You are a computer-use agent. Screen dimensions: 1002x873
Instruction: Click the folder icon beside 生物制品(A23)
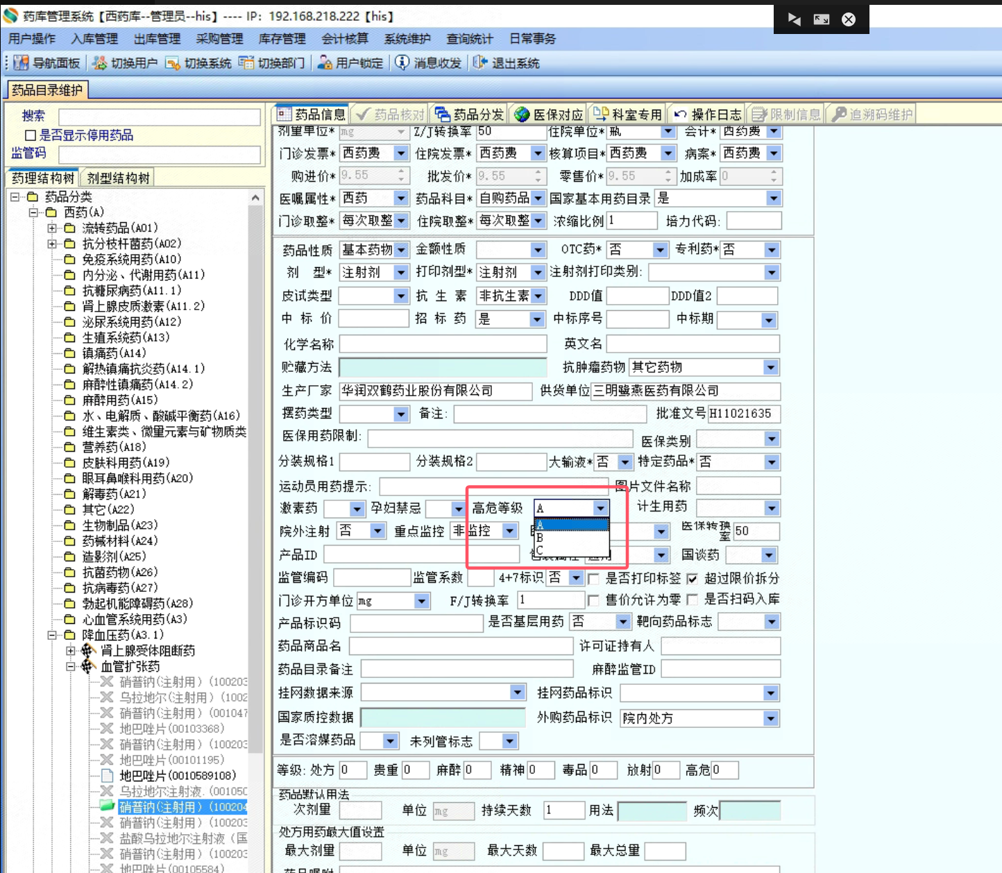tap(69, 525)
